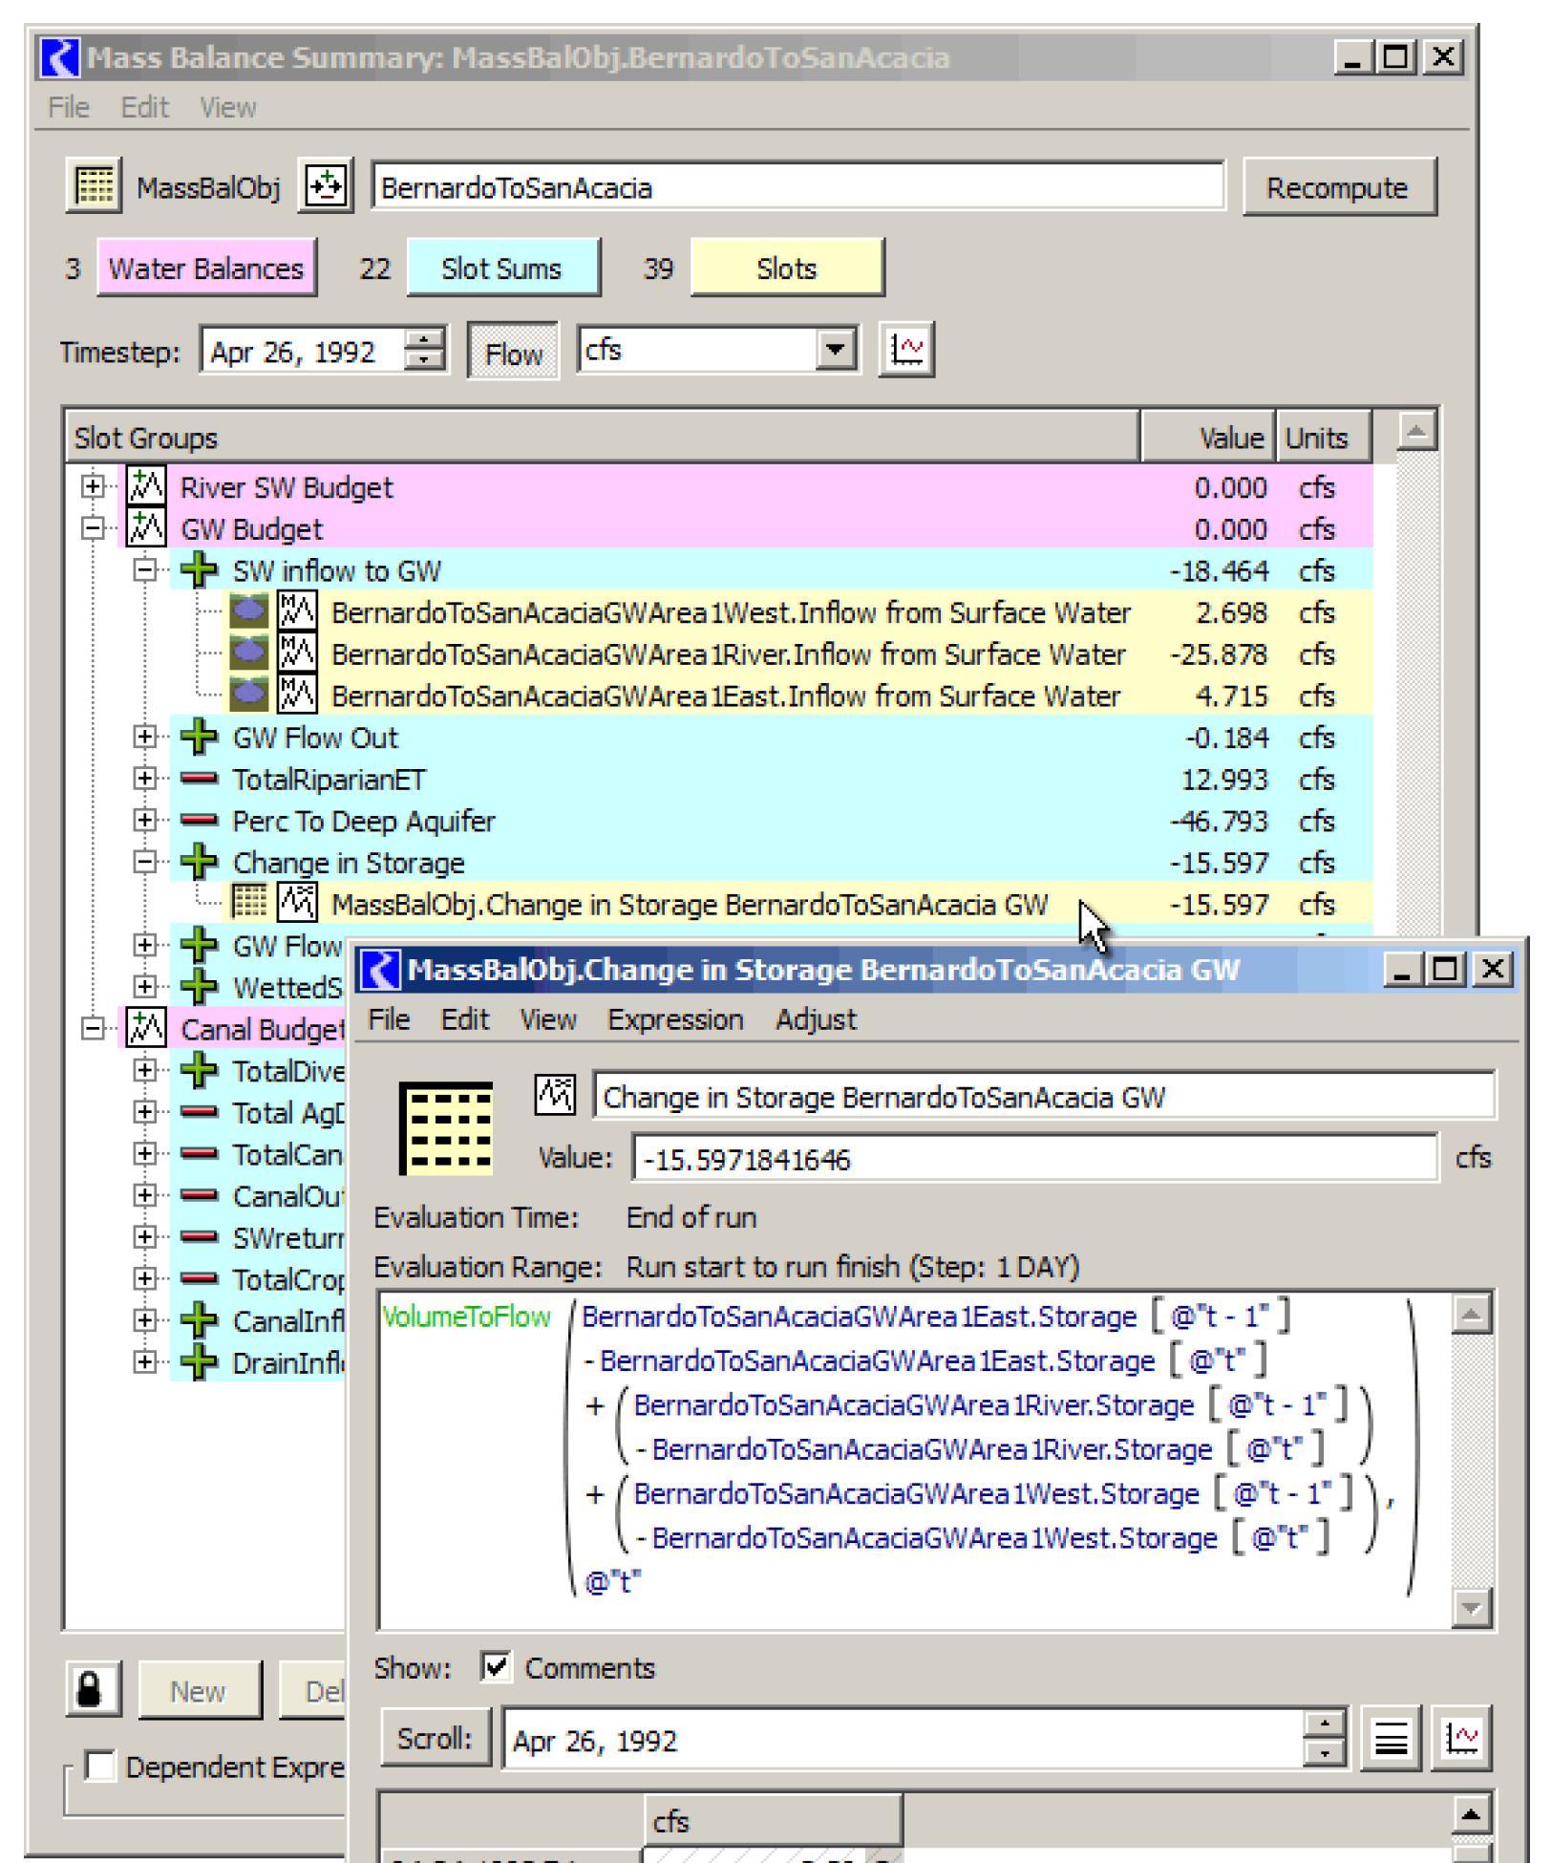Screen dimensions: 1552x1863
Task: Click the BernardoToSanAcacia name input field
Action: pos(797,187)
